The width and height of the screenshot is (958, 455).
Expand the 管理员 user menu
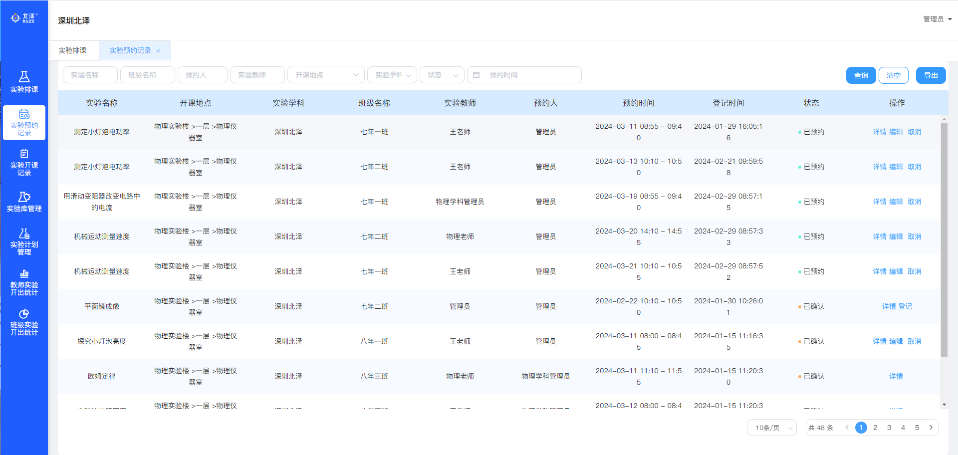[937, 19]
